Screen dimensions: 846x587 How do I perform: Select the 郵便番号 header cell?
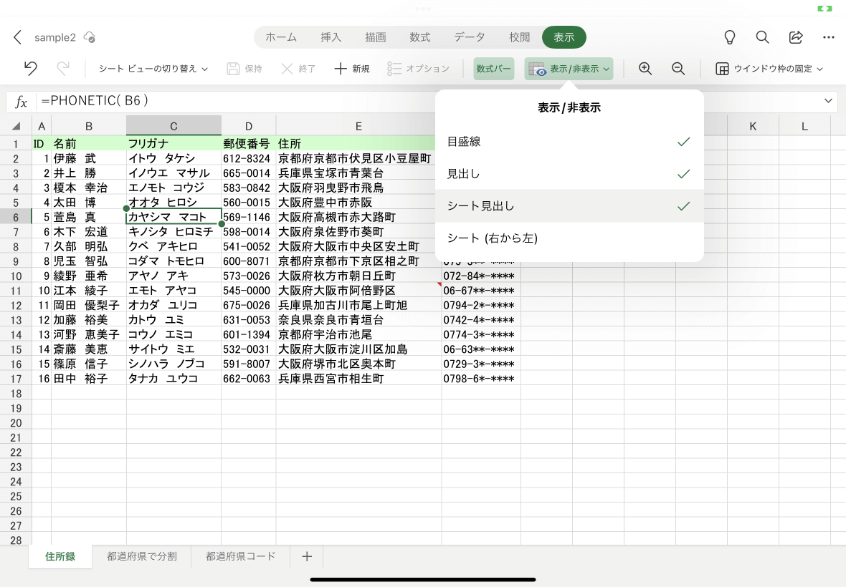click(x=248, y=144)
